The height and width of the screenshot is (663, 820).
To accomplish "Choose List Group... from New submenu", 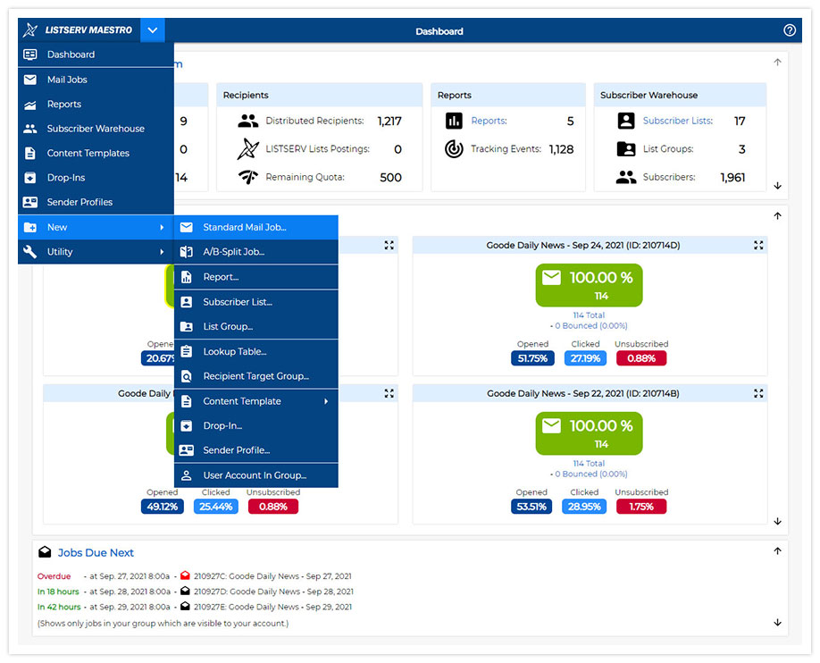I will click(255, 326).
